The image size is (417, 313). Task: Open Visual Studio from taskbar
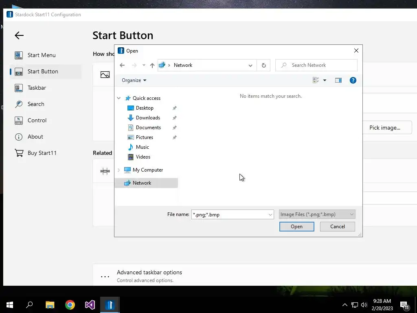click(x=90, y=305)
